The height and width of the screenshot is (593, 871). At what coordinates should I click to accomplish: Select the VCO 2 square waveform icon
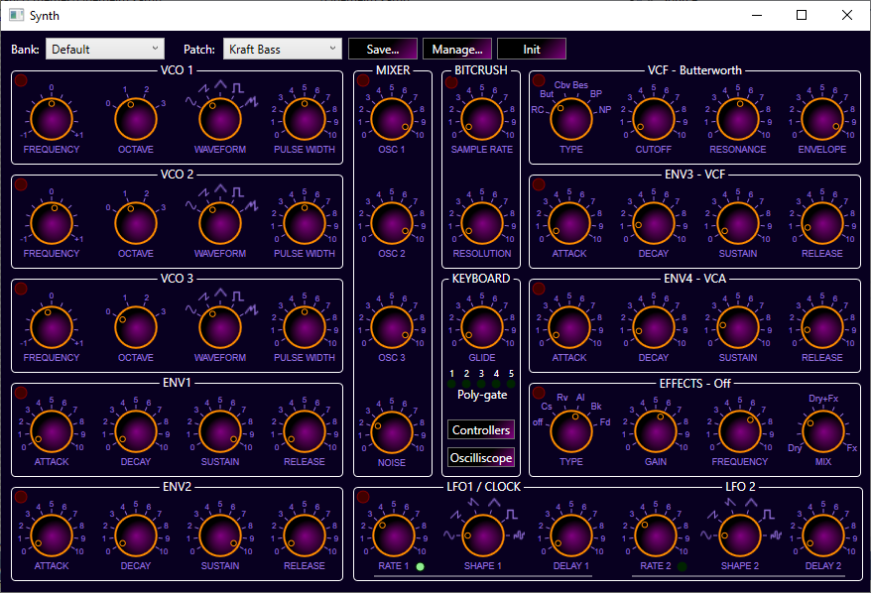coord(238,192)
